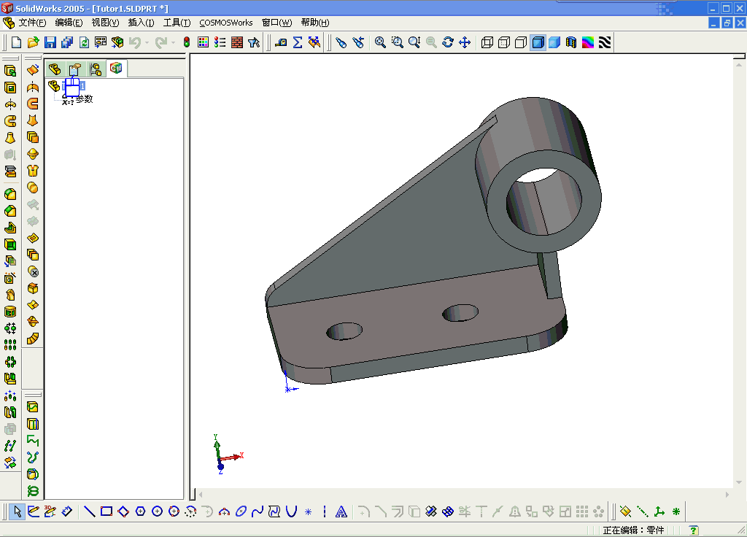Switch to Hidden Lines Removed display icon
The width and height of the screenshot is (747, 537).
tap(521, 42)
